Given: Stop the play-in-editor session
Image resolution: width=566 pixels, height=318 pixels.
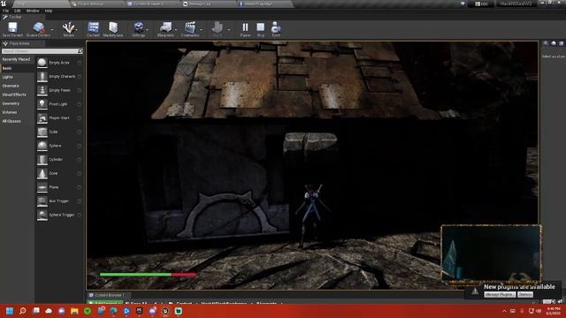Looking at the screenshot, I should (261, 27).
